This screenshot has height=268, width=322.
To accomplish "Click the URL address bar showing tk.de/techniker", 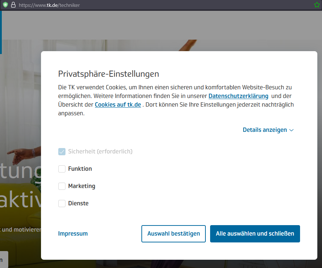I will [x=144, y=5].
